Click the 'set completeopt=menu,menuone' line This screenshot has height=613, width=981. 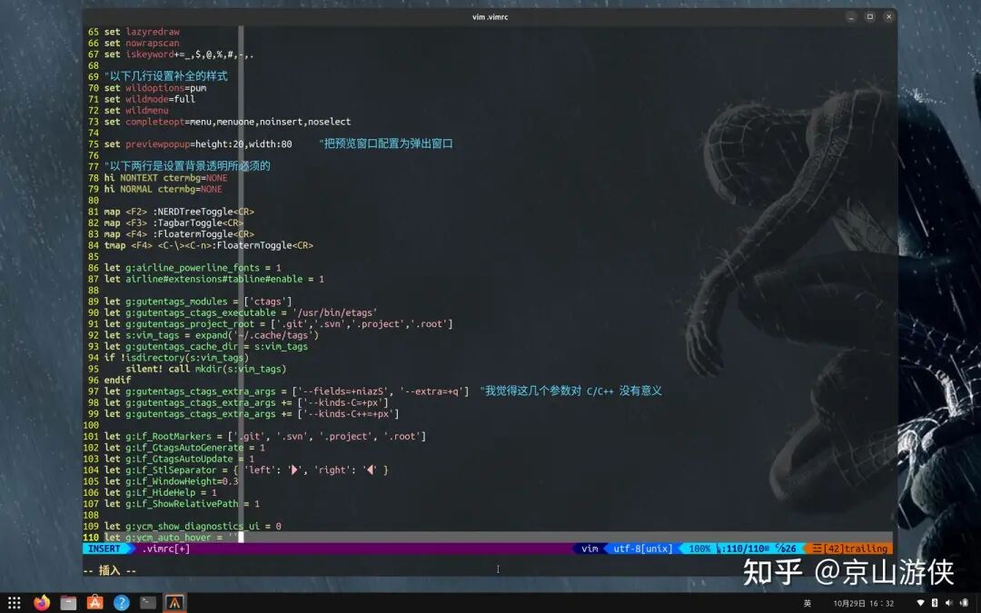click(x=228, y=122)
